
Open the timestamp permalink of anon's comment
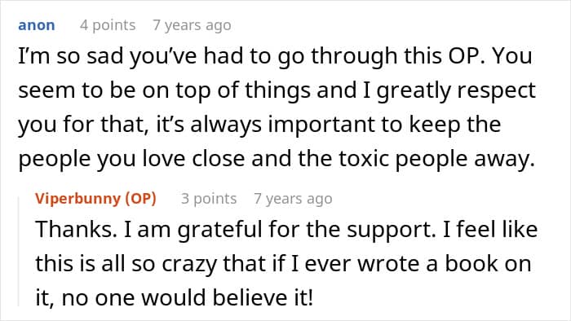pyautogui.click(x=192, y=25)
